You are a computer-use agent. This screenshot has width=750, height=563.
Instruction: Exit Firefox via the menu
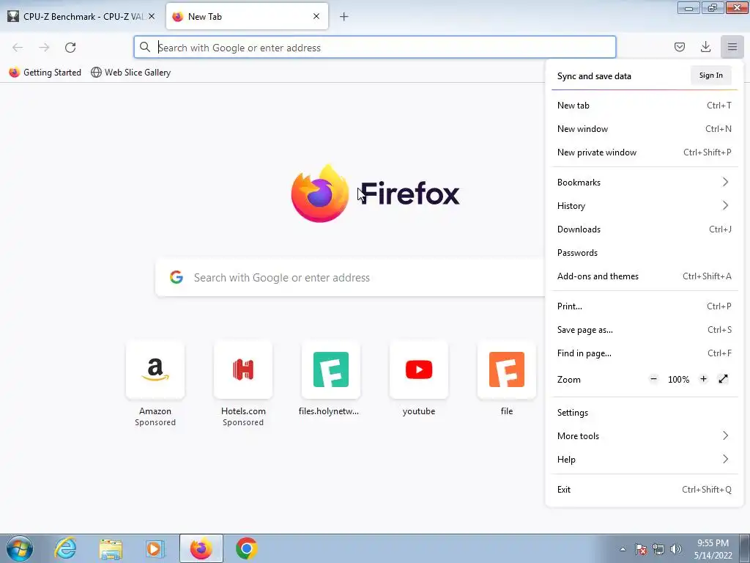click(x=645, y=489)
